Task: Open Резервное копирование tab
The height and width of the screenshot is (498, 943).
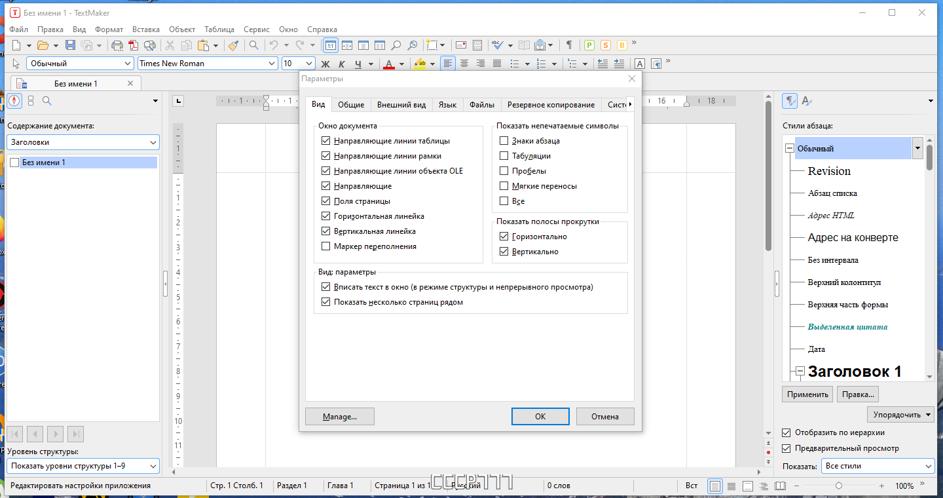Action: pyautogui.click(x=551, y=105)
